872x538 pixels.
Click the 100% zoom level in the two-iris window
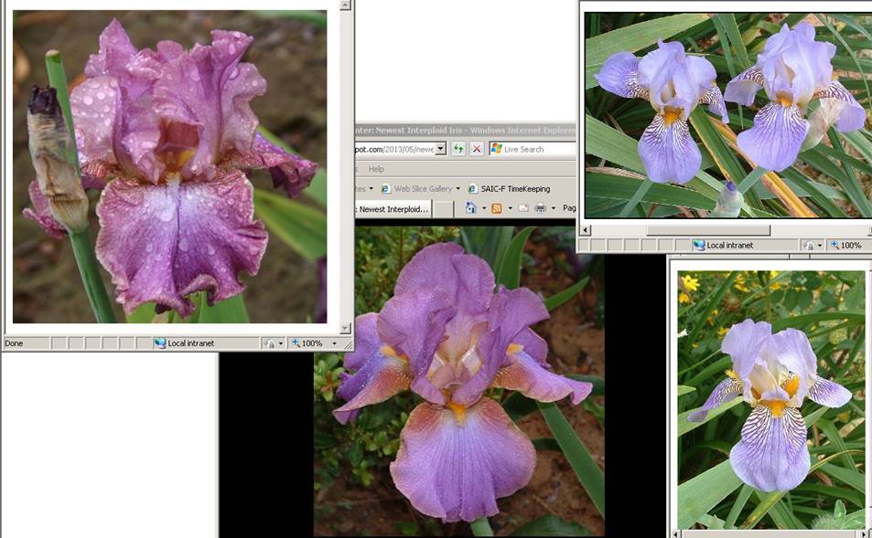pos(851,245)
